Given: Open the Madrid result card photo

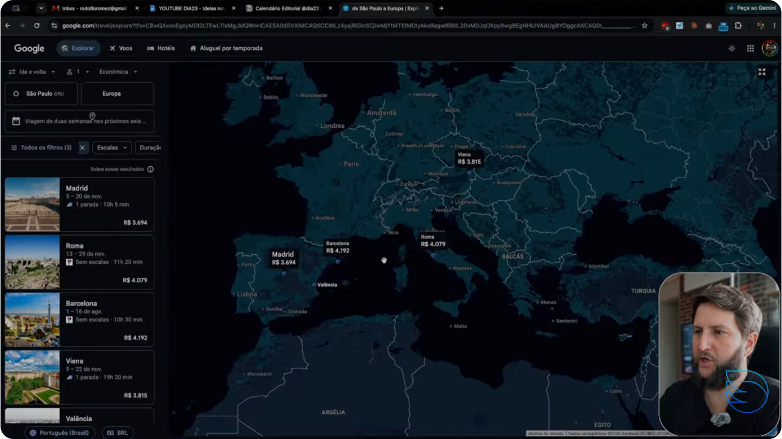Looking at the screenshot, I should tap(32, 205).
